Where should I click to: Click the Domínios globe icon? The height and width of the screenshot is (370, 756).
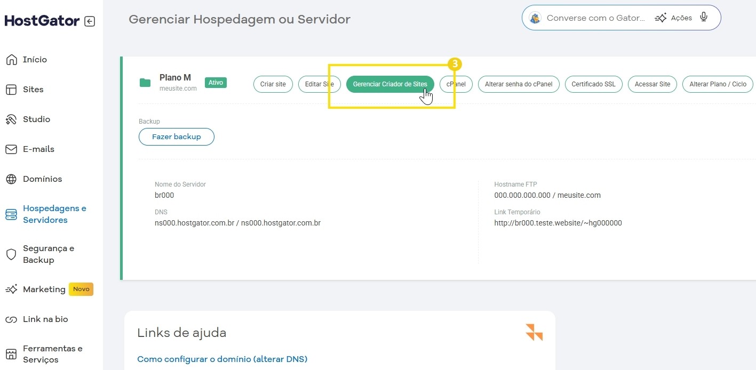pyautogui.click(x=11, y=179)
